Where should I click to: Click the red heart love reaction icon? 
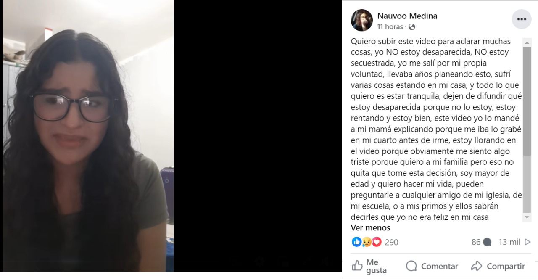(x=377, y=242)
